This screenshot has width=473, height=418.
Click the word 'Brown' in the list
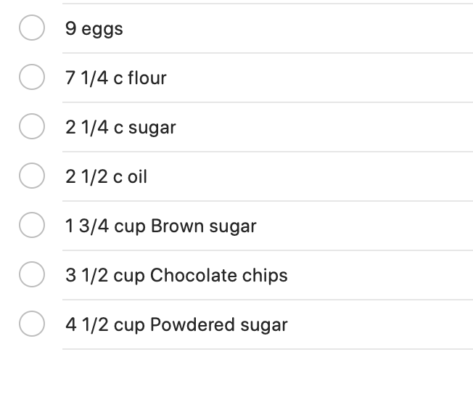pyautogui.click(x=177, y=226)
